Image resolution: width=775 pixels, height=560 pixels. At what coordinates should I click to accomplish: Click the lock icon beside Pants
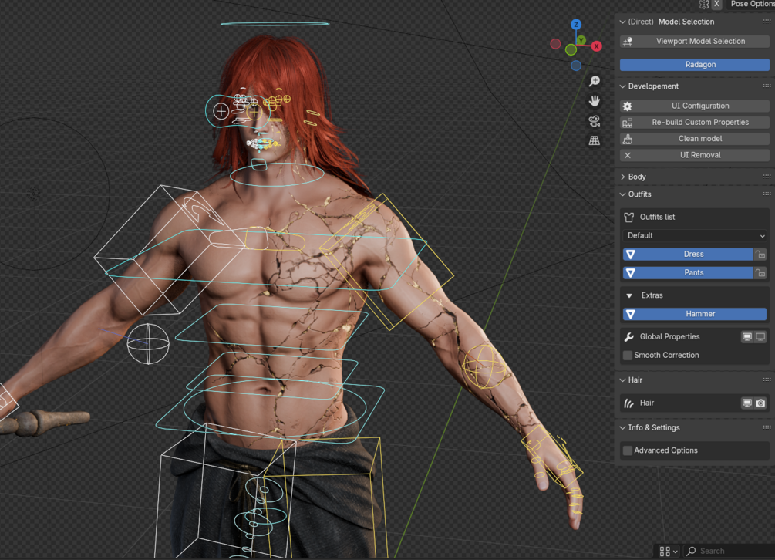point(760,273)
